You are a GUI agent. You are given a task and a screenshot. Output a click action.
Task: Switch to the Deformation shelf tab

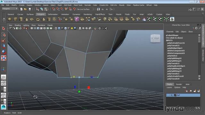tap(53, 14)
